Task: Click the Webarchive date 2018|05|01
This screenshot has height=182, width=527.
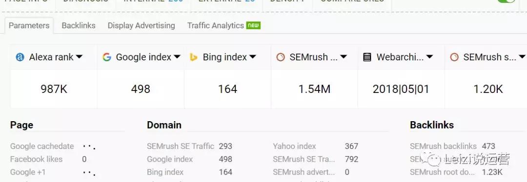Action: 401,89
